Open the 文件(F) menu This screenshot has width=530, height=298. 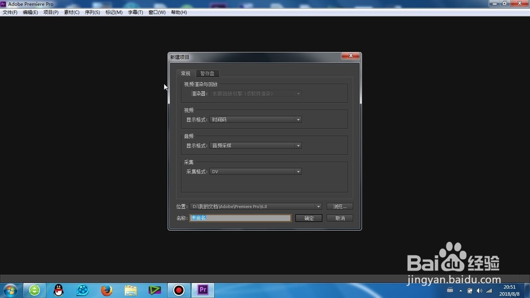click(10, 12)
